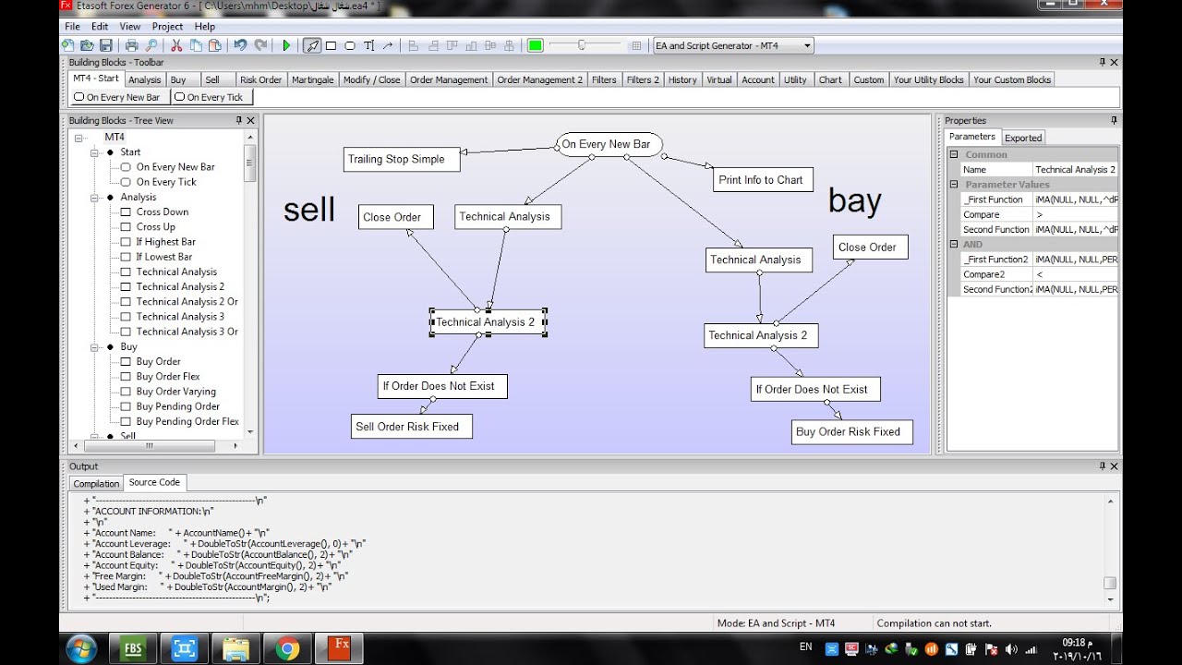Switch to the Martingale tab
Screen dimensions: 1182x665
coord(312,79)
